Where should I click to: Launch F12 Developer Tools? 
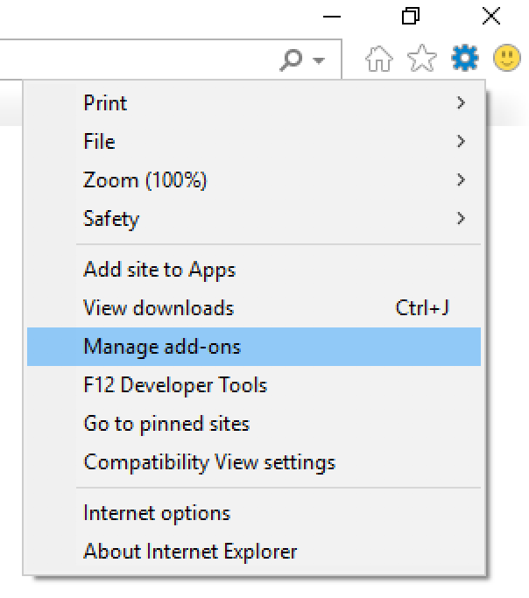click(x=254, y=385)
